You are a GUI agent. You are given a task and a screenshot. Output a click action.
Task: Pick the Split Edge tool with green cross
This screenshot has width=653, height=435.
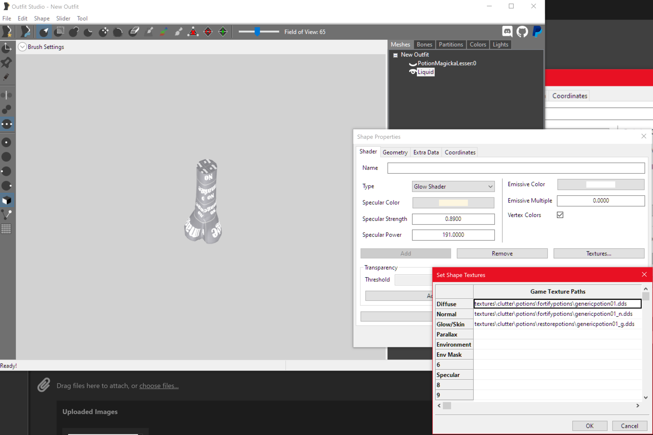click(223, 32)
